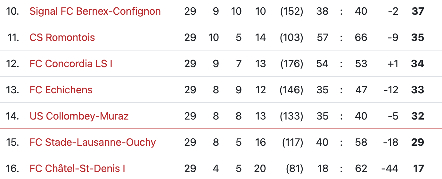Image resolution: width=442 pixels, height=179 pixels.
Task: Click Bernex-Confignon's fair play value (152)
Action: click(x=291, y=12)
